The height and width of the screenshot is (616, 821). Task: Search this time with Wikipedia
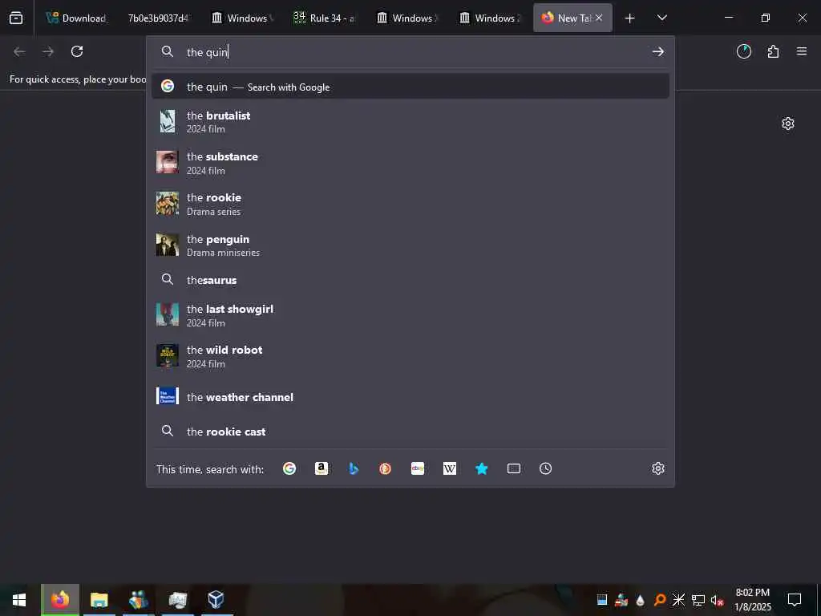pyautogui.click(x=450, y=468)
